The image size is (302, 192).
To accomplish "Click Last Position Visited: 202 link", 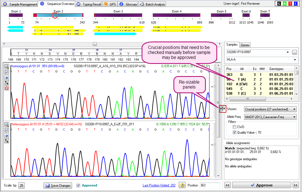I will 159,185.
